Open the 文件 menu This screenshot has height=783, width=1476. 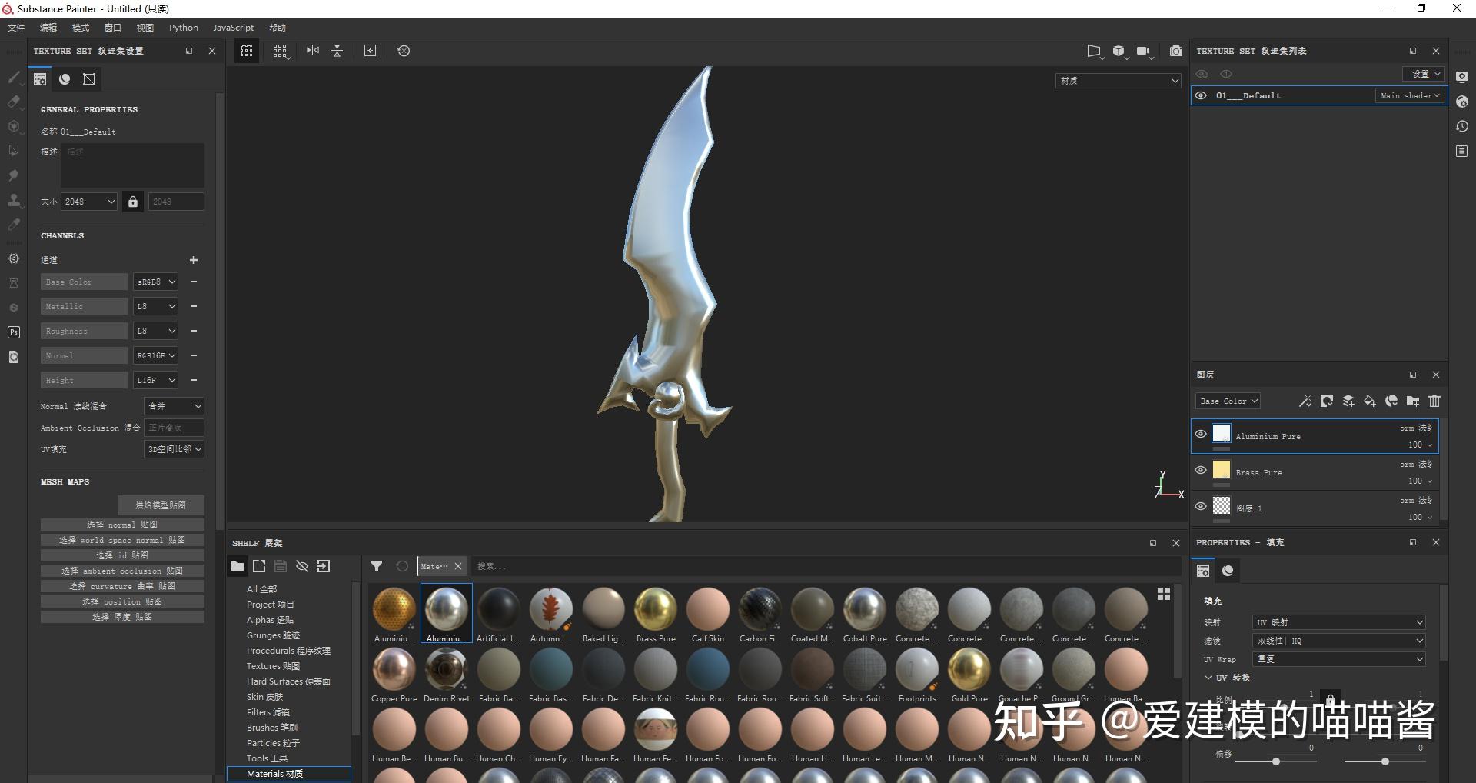16,28
